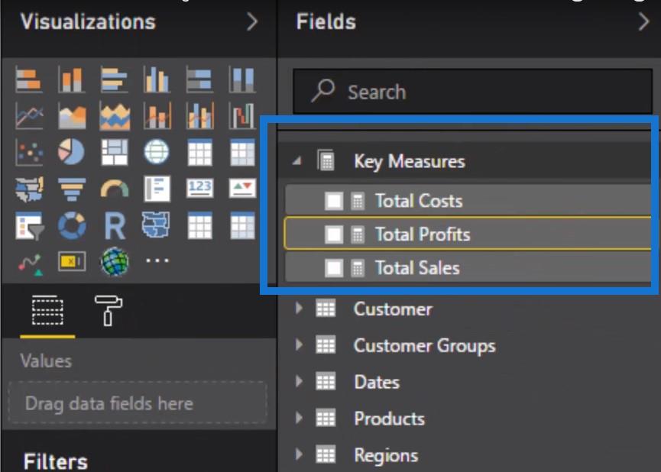The height and width of the screenshot is (472, 661).
Task: Insert a line chart visual
Action: 29,116
